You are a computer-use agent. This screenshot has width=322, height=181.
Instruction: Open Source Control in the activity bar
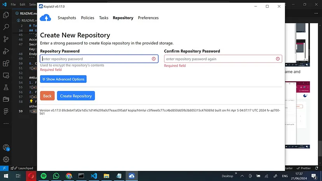[6, 39]
